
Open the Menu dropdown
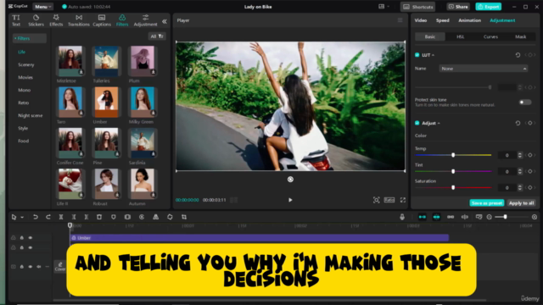pos(43,7)
